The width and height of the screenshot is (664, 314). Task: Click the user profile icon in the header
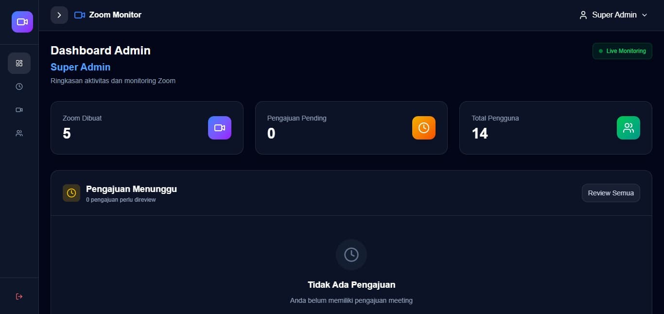pos(583,15)
